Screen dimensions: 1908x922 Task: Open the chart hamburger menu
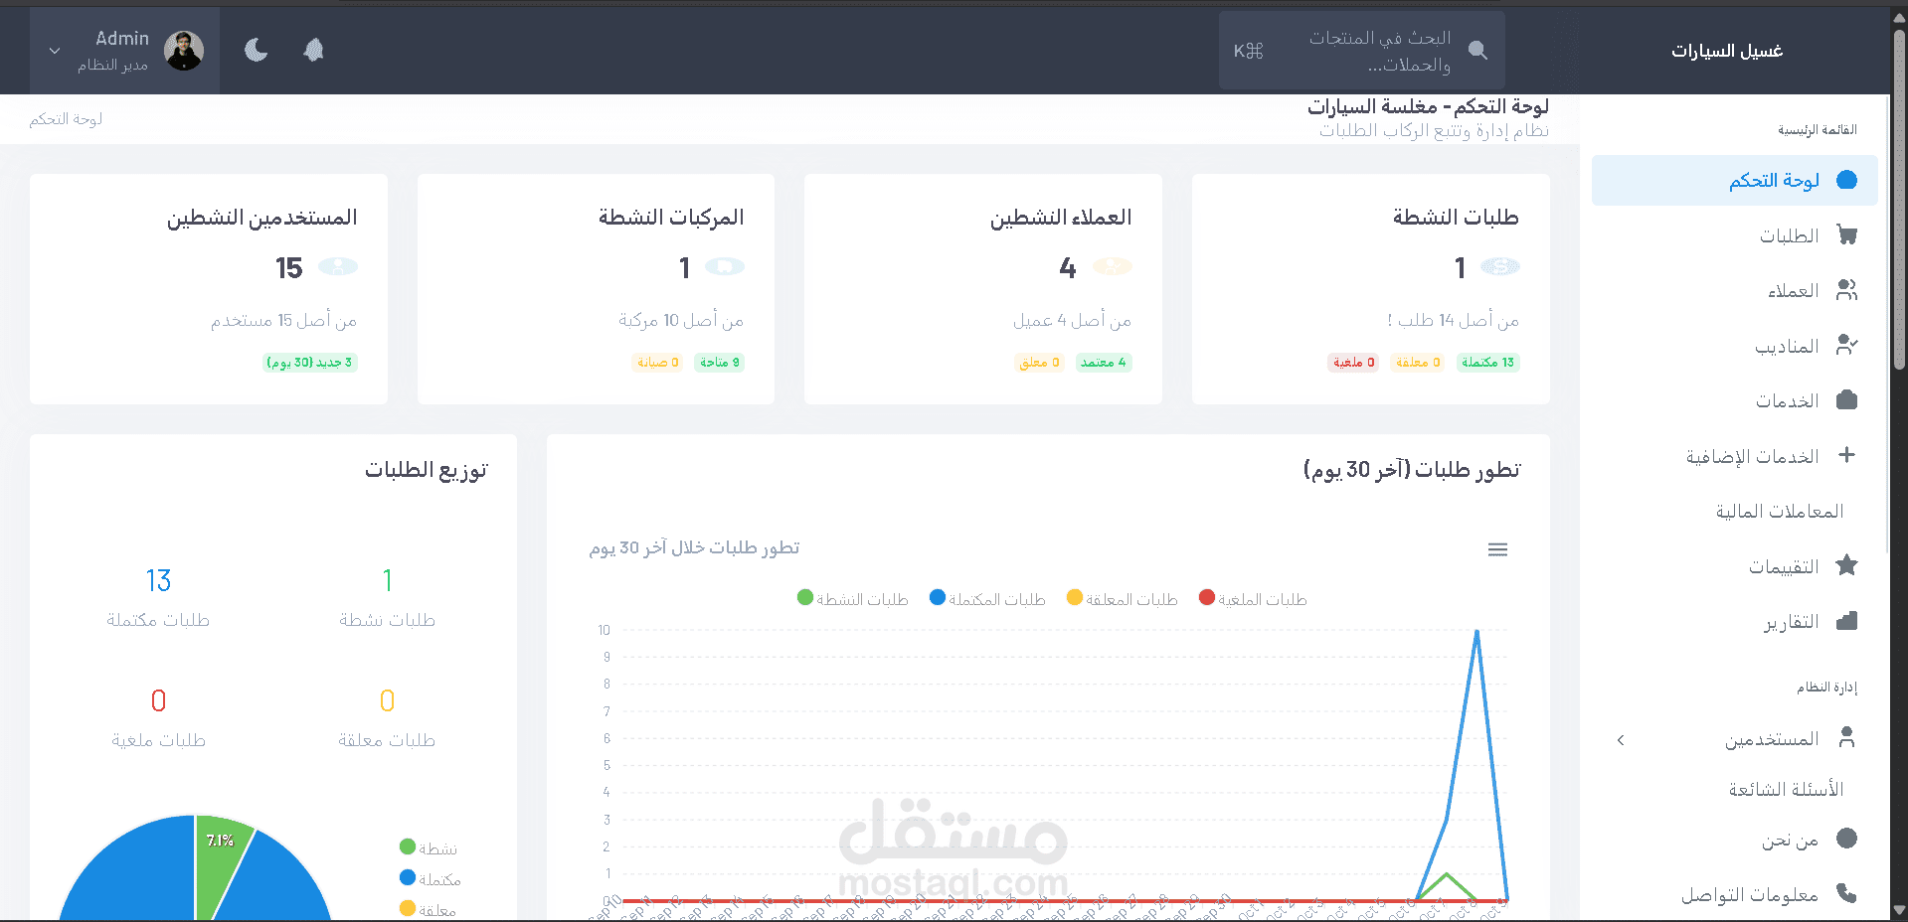coord(1497,549)
